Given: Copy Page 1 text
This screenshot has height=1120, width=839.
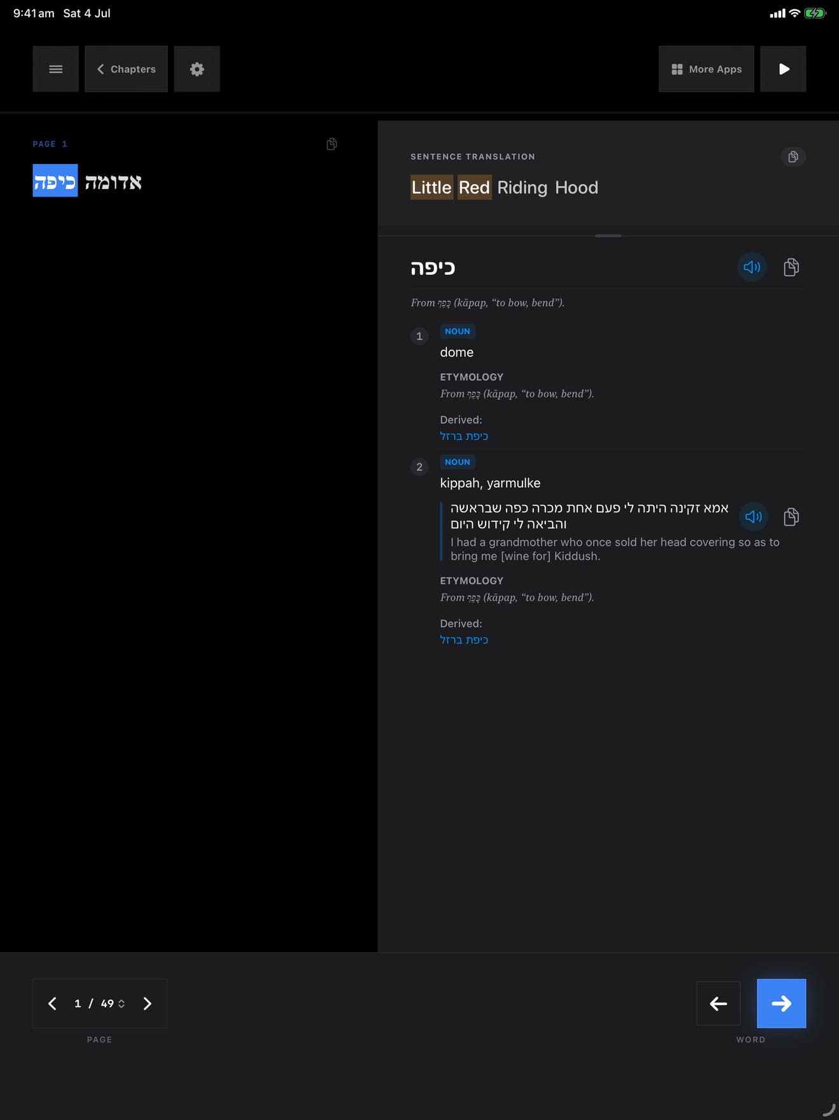Looking at the screenshot, I should (x=332, y=144).
